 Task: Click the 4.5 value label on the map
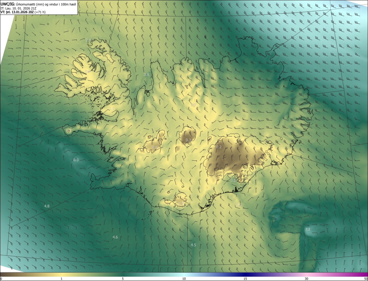[x=193, y=245]
